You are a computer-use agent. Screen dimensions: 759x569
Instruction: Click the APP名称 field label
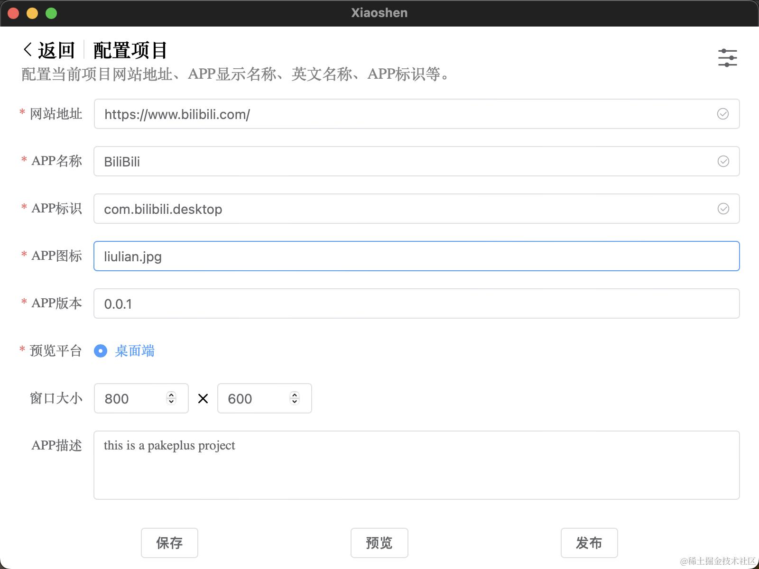coord(57,161)
